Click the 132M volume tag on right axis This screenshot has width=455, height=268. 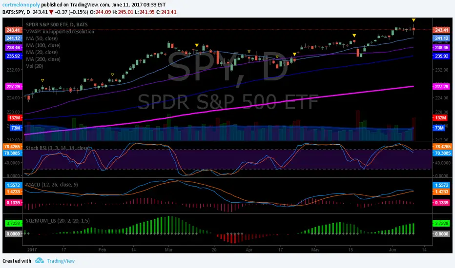coord(440,117)
